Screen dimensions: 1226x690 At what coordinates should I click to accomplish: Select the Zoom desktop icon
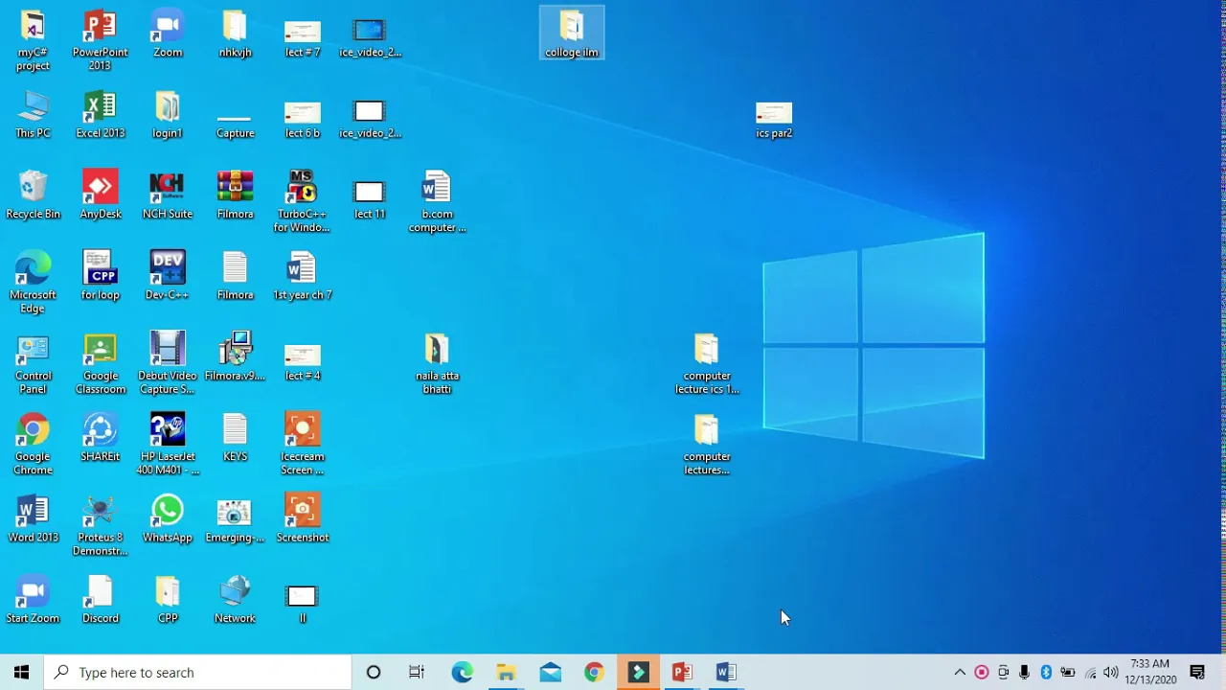[168, 34]
